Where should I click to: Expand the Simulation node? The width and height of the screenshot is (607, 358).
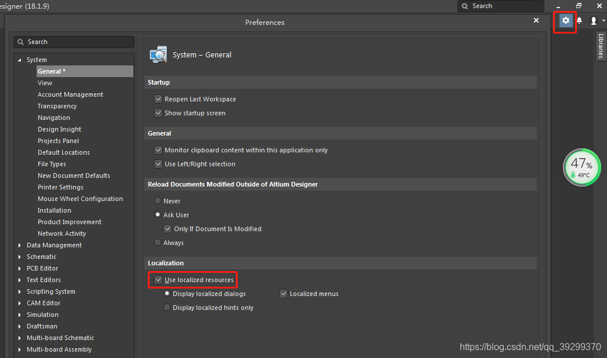point(19,315)
